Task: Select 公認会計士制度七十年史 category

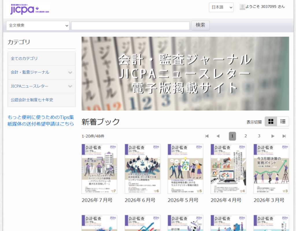Action: click(42, 100)
